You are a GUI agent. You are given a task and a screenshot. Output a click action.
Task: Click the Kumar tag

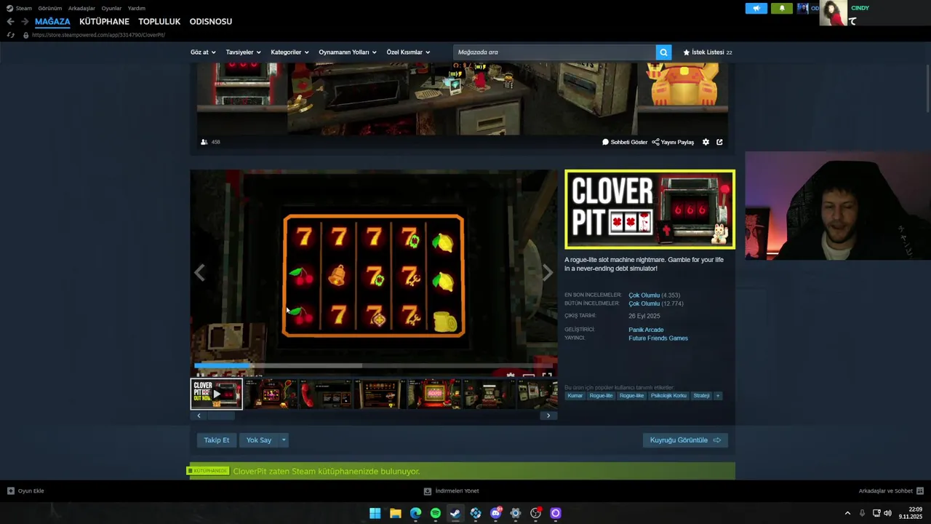pos(575,396)
